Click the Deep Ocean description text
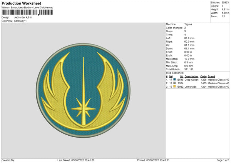 point(191,80)
